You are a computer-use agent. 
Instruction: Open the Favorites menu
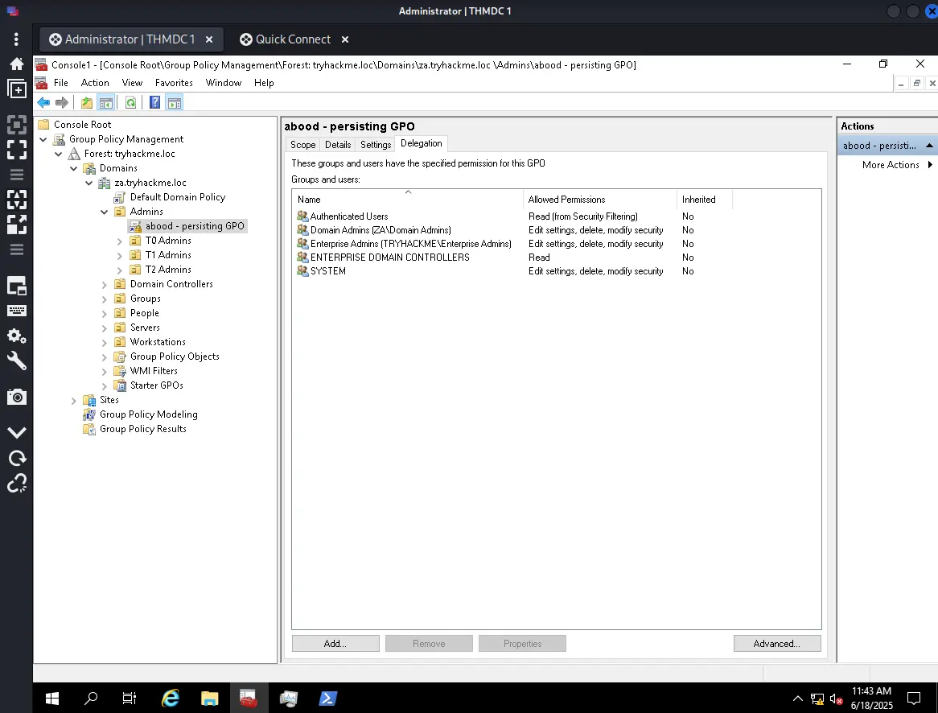click(x=174, y=83)
